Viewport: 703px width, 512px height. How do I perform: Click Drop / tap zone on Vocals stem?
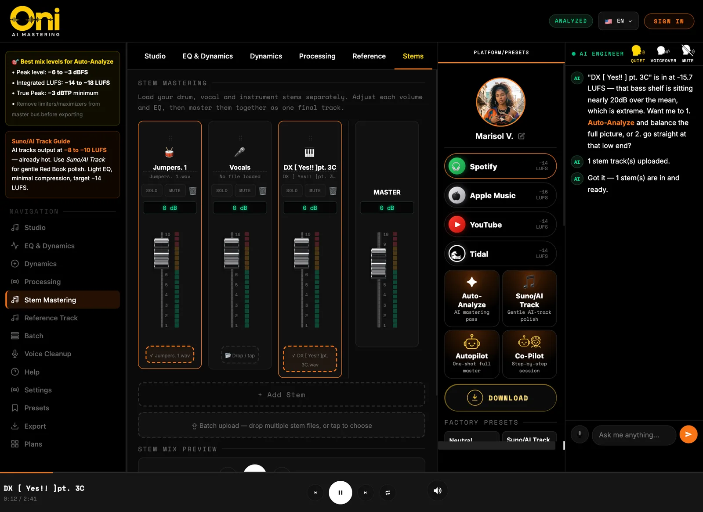(x=240, y=355)
